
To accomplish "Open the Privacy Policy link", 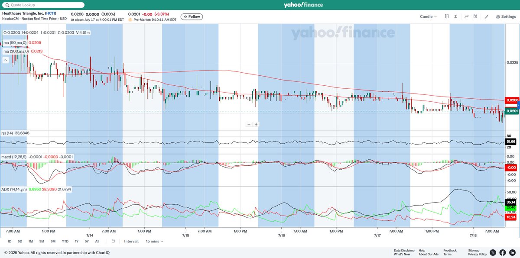I will (x=477, y=254).
